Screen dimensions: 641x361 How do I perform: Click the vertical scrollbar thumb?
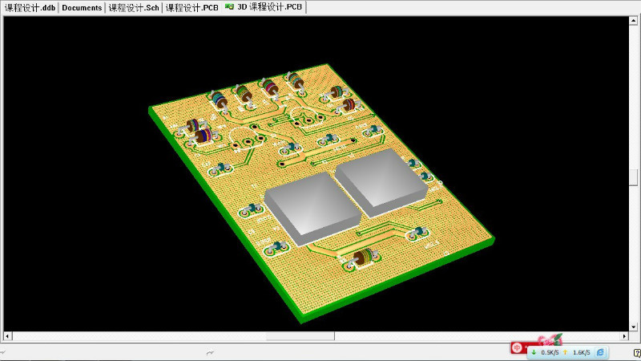click(x=634, y=176)
